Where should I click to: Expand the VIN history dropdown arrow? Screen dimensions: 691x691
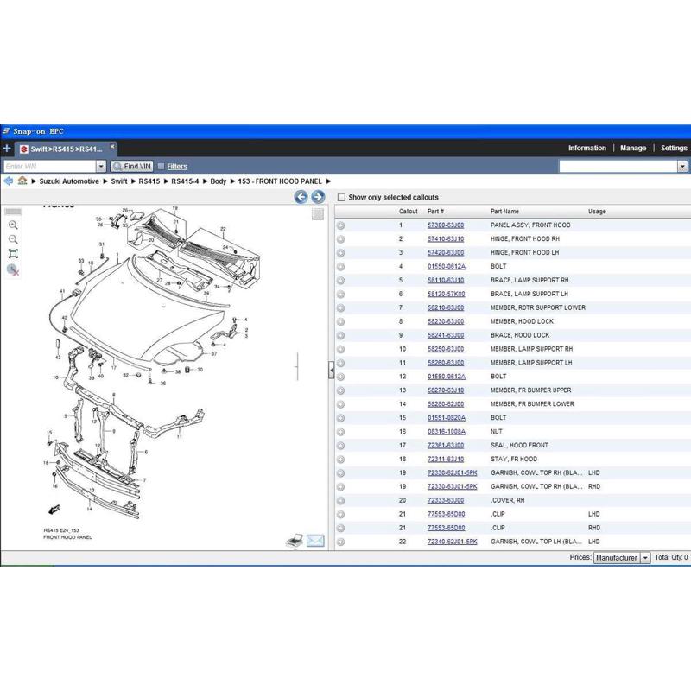point(101,166)
